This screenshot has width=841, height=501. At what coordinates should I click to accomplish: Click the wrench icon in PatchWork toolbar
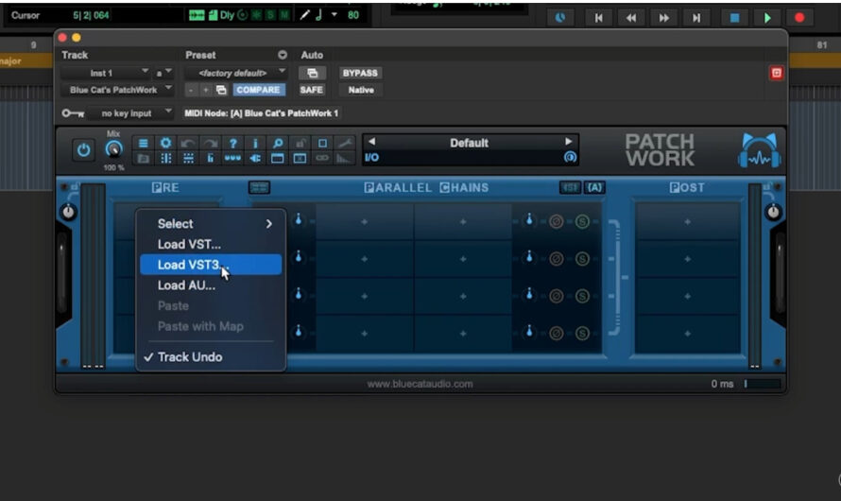pyautogui.click(x=345, y=144)
